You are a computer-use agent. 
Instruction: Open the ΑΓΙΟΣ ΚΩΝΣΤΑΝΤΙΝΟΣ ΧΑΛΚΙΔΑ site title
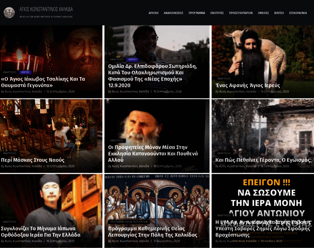(46, 9)
